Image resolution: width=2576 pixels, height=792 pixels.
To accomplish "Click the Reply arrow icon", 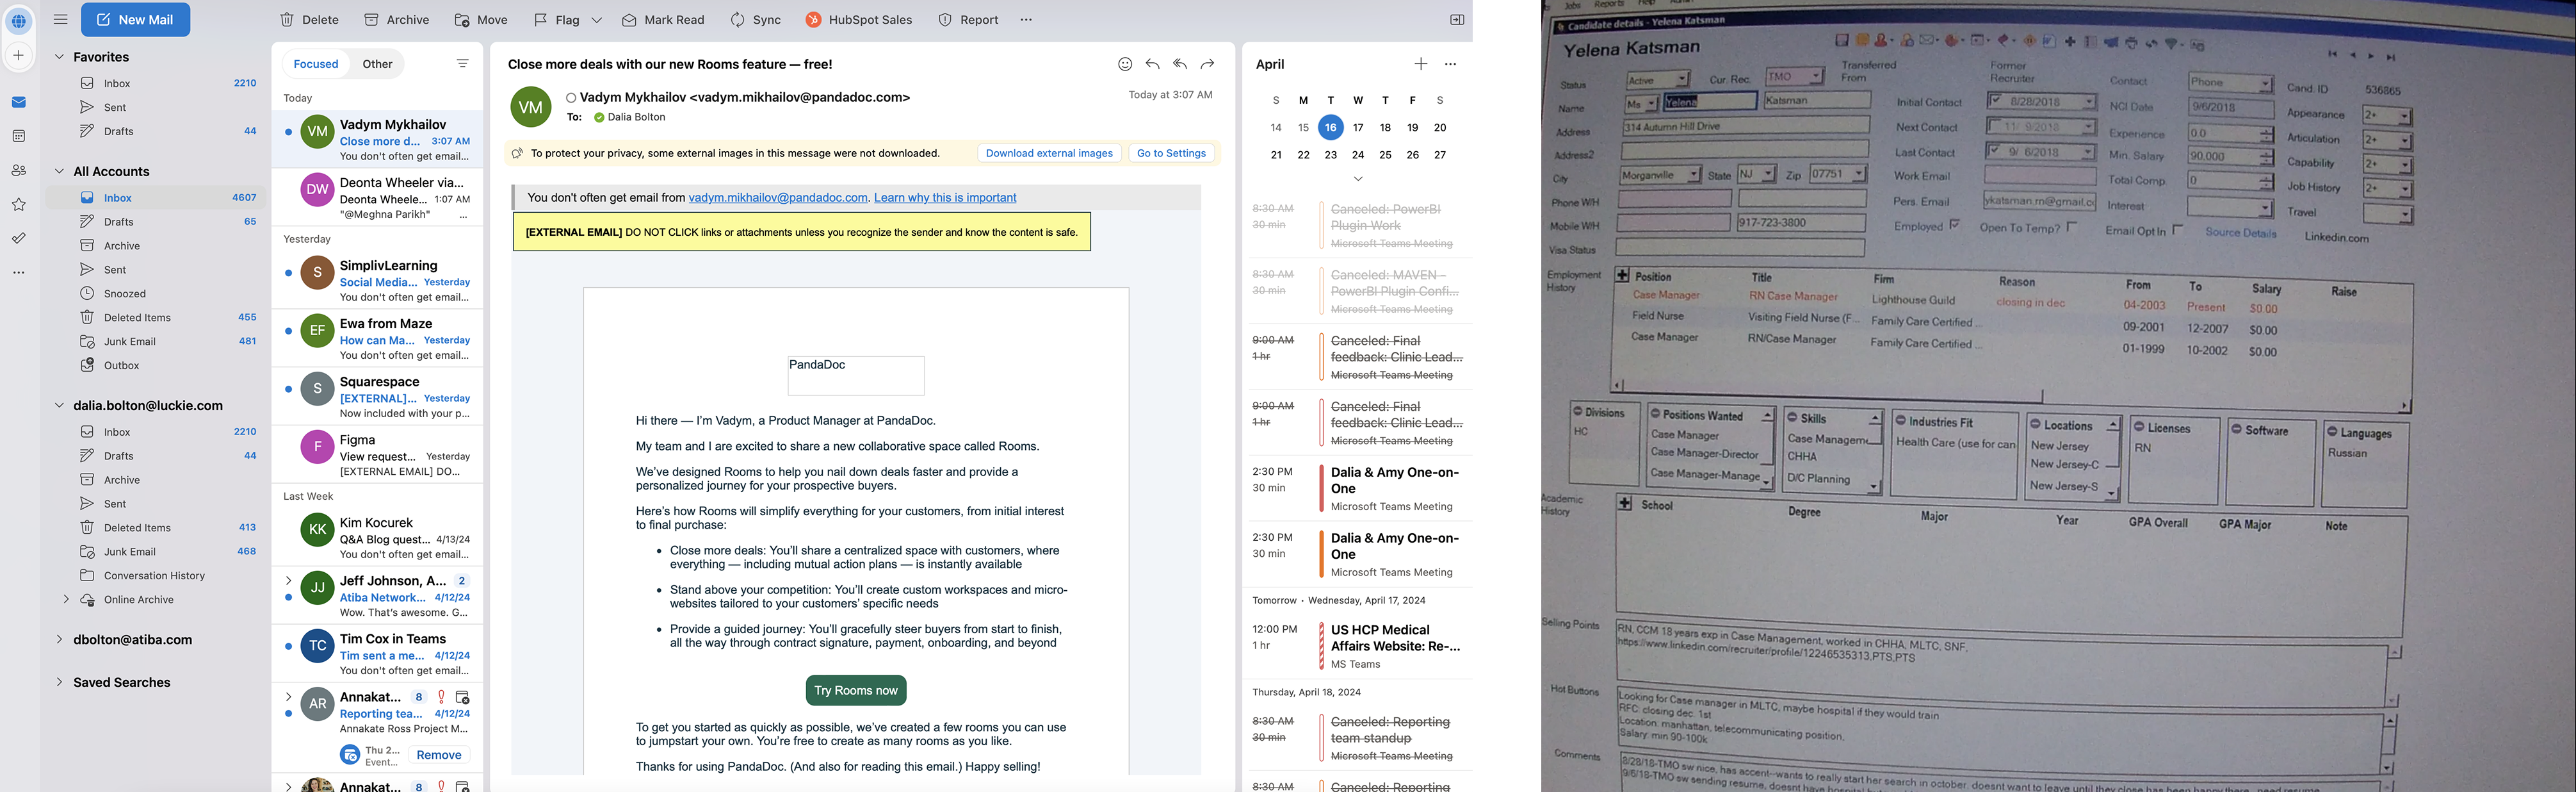I will pos(1152,64).
